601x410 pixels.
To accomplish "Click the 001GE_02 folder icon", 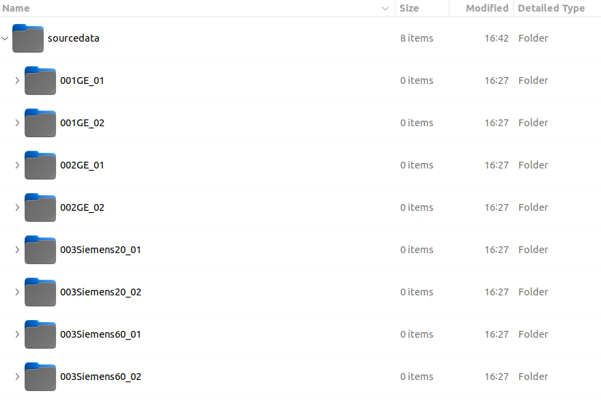I will 40,123.
